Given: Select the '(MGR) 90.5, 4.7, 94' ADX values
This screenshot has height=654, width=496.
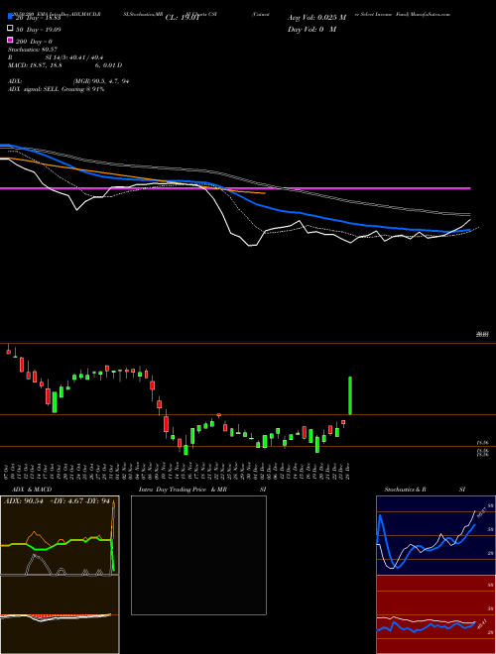Looking at the screenshot, I should 100,81.
